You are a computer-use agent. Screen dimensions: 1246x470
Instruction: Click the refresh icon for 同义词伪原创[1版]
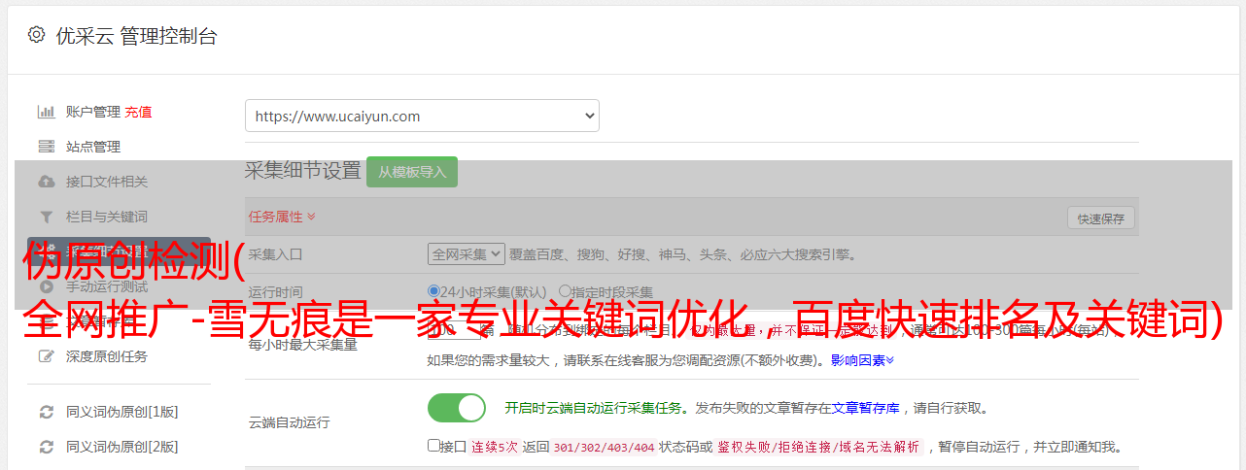tap(46, 412)
